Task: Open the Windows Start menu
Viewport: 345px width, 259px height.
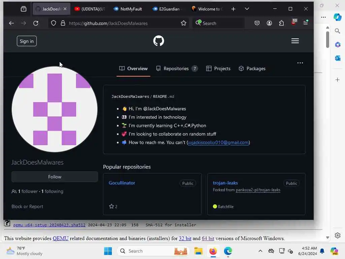Action: pyautogui.click(x=108, y=251)
